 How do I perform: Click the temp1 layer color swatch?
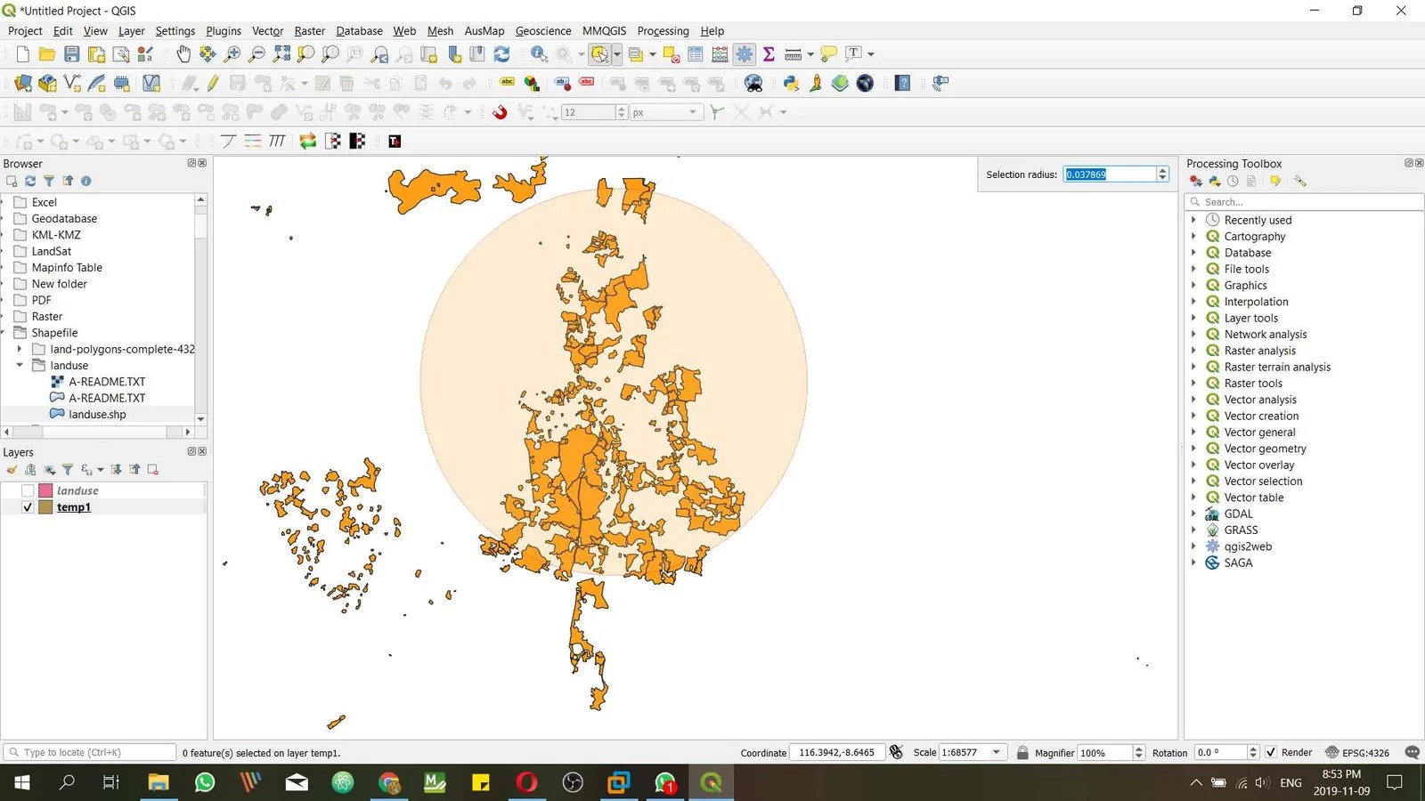pyautogui.click(x=45, y=507)
